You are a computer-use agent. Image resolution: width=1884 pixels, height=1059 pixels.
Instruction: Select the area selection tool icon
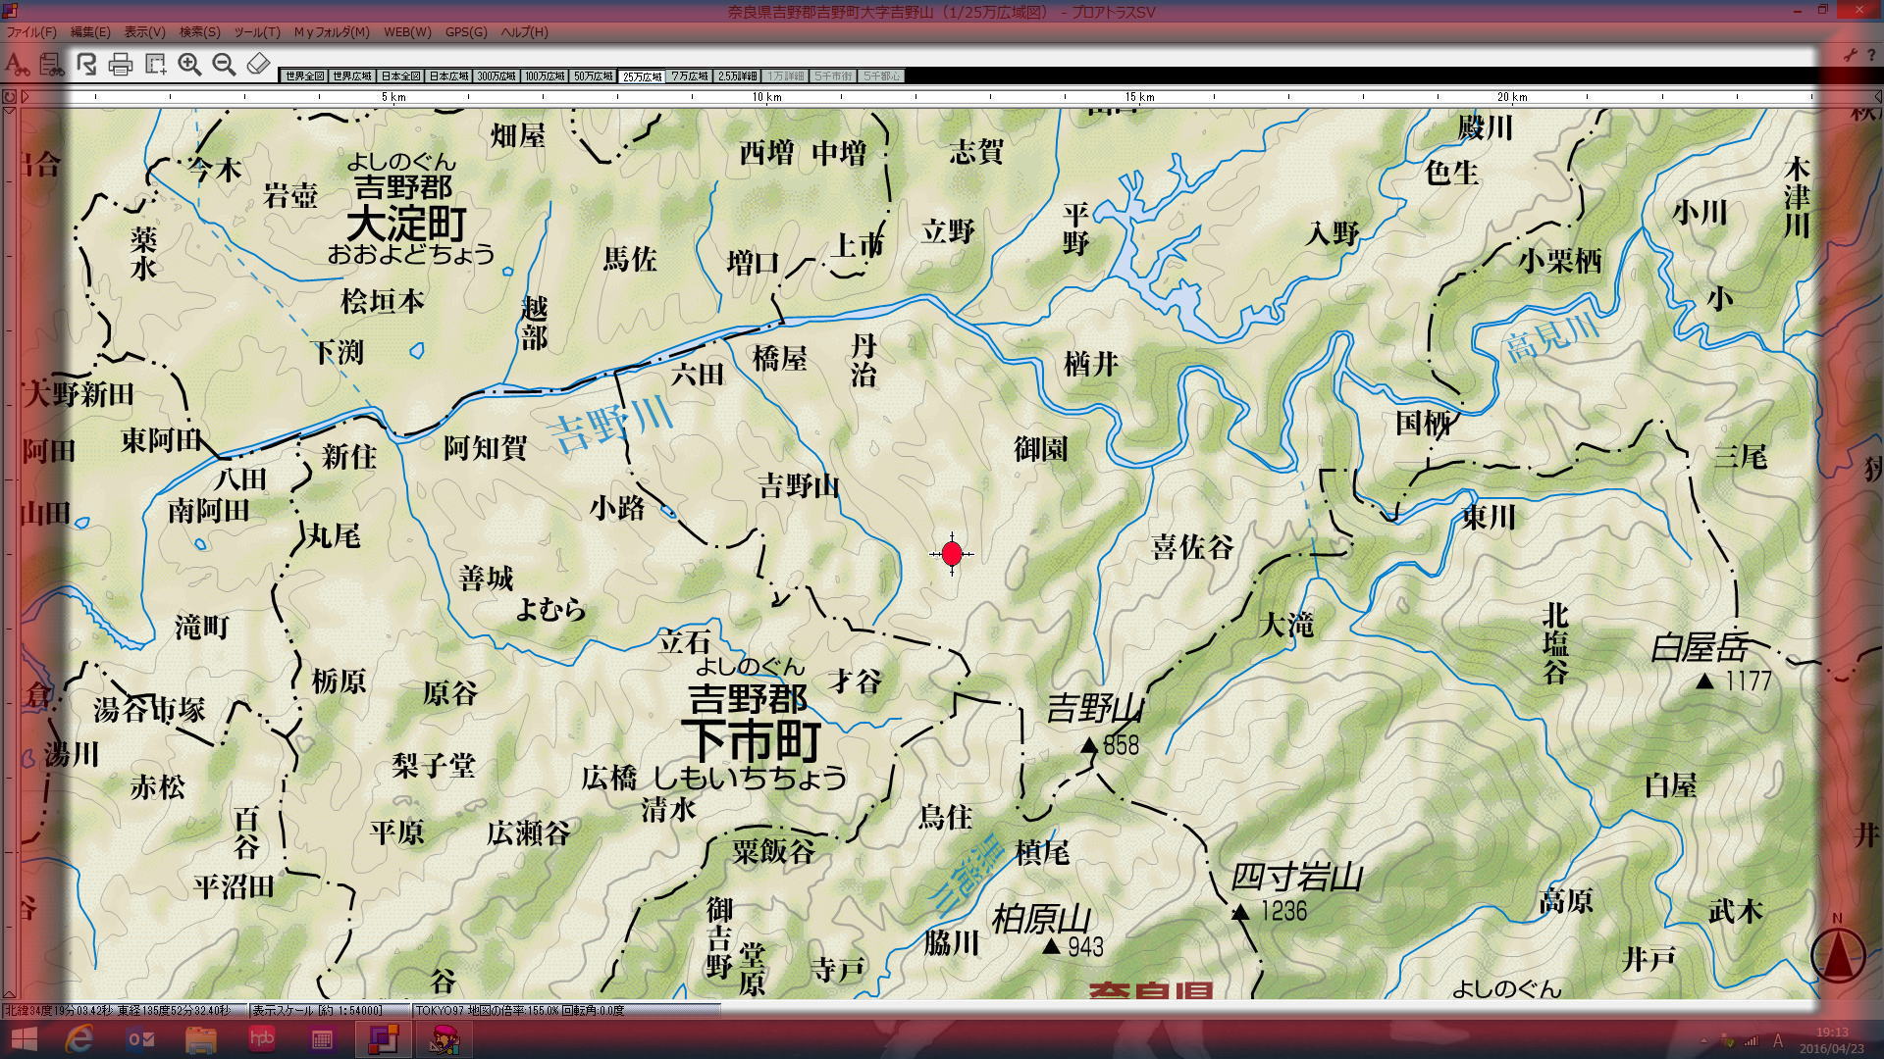tap(155, 65)
